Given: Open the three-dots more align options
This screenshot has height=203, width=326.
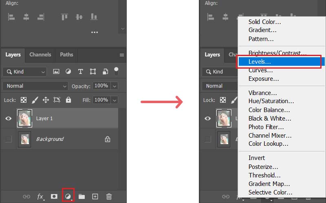Looking at the screenshot, I should 95,32.
